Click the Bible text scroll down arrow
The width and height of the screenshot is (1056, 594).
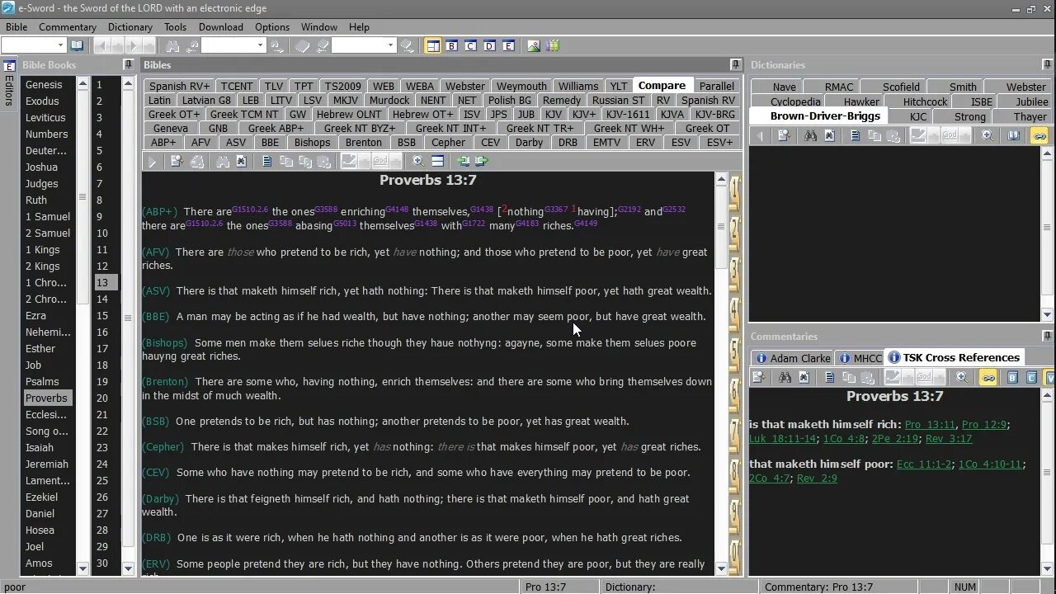[x=722, y=568]
